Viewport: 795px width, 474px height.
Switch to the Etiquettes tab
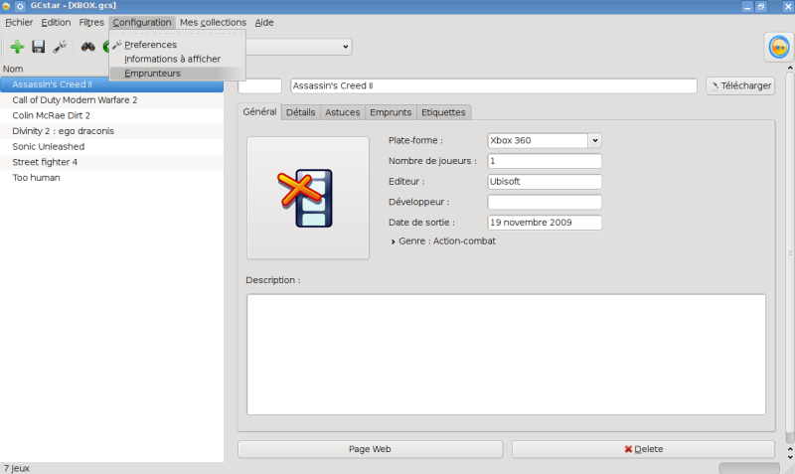click(x=443, y=112)
